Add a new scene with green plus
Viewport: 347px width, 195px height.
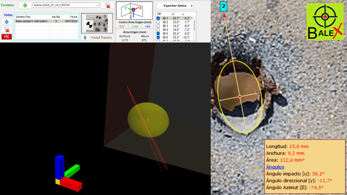tap(25, 5)
